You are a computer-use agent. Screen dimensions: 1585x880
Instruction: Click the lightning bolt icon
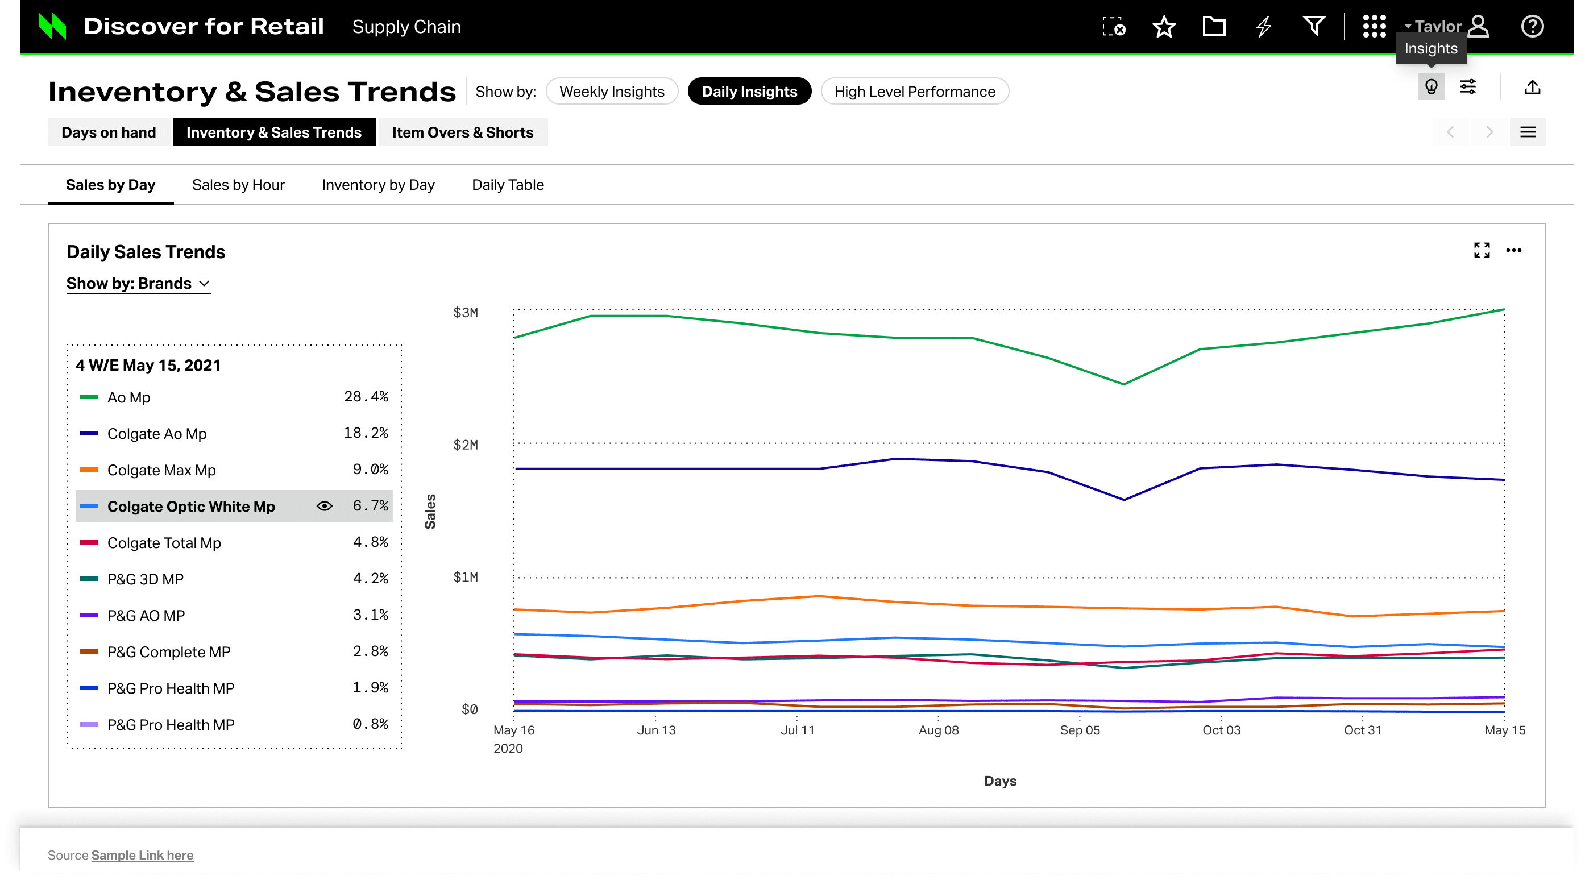(1263, 27)
